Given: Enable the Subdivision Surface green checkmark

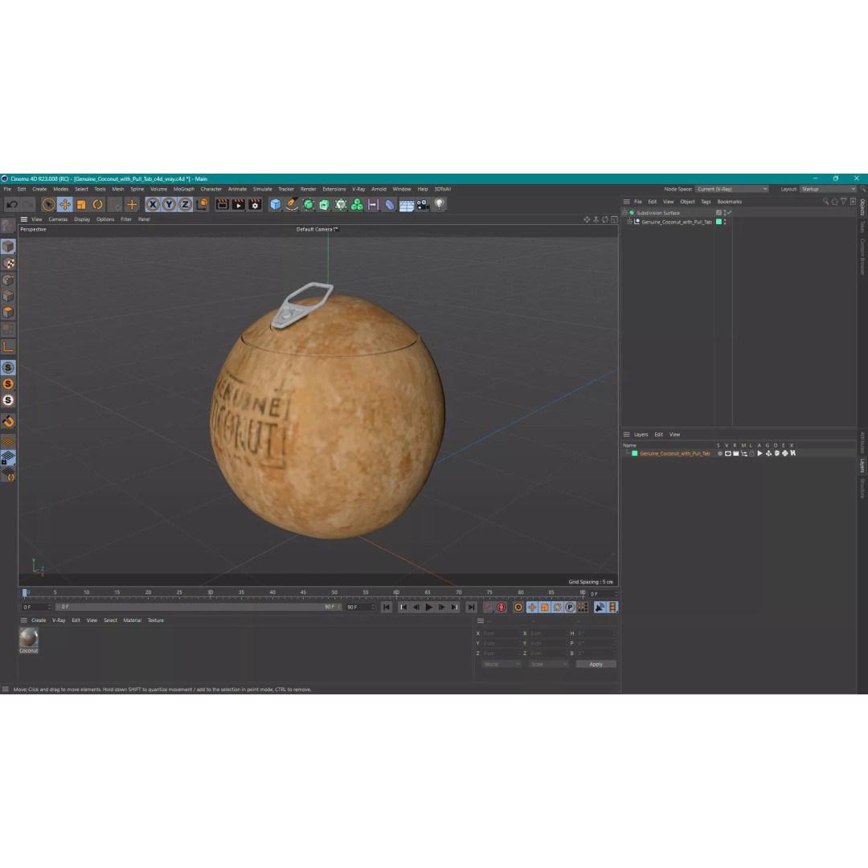Looking at the screenshot, I should 729,212.
